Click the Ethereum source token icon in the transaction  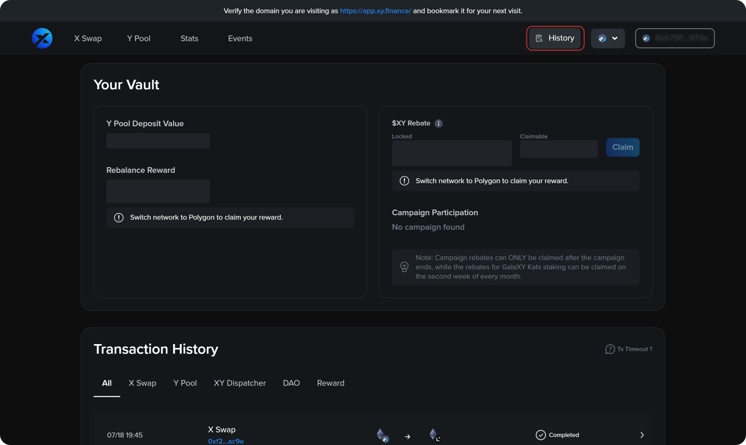click(381, 434)
